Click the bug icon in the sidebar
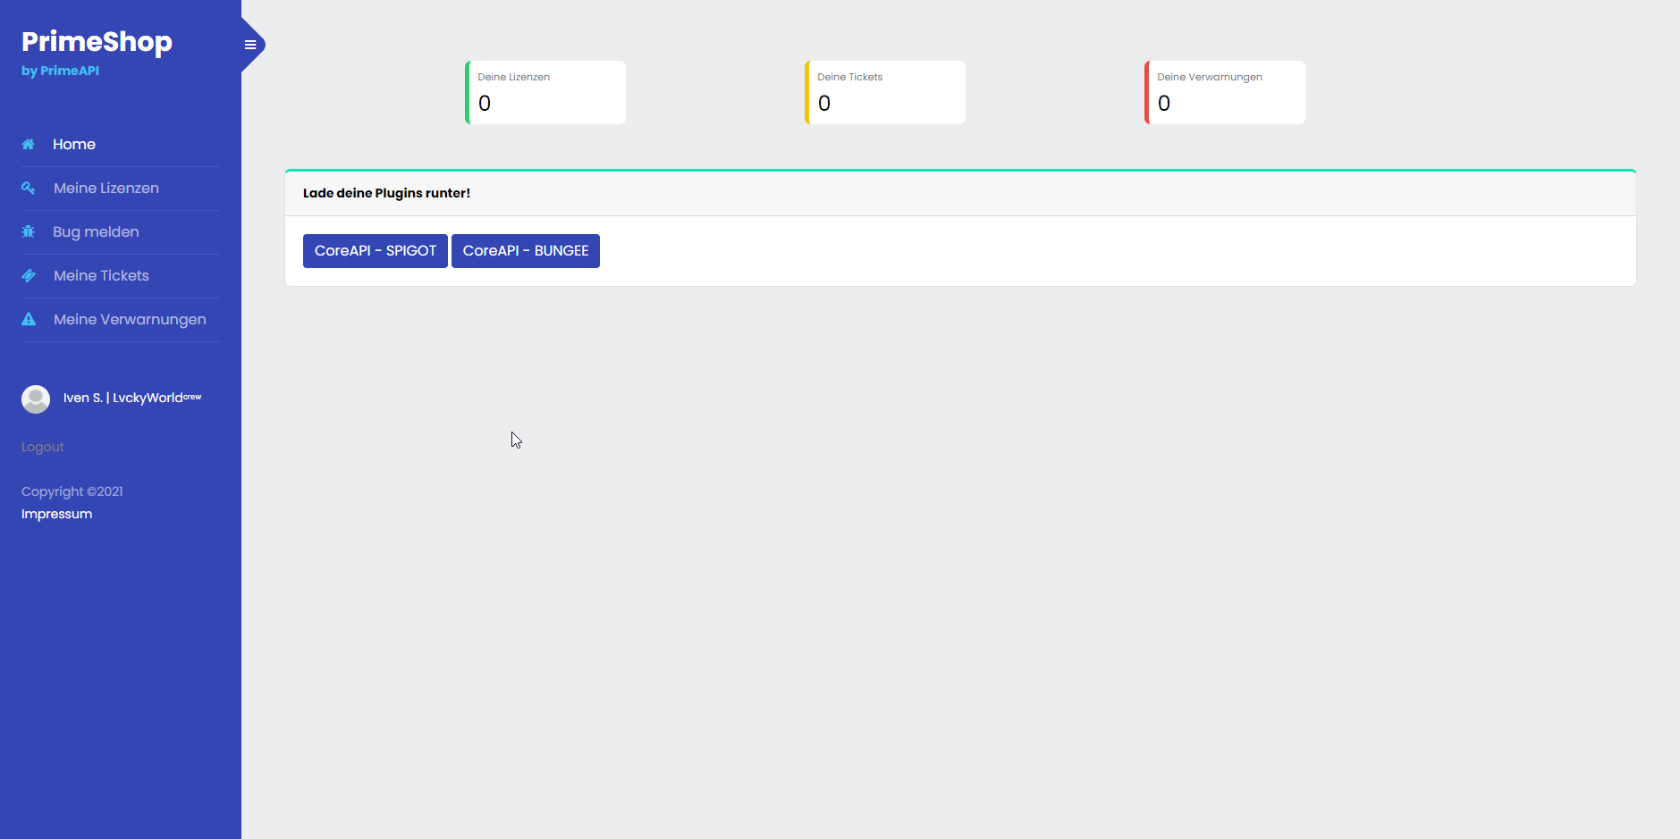Viewport: 1680px width, 839px height. [x=29, y=231]
